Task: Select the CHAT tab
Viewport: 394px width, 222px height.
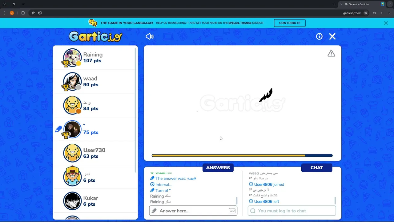Action: coord(317,168)
